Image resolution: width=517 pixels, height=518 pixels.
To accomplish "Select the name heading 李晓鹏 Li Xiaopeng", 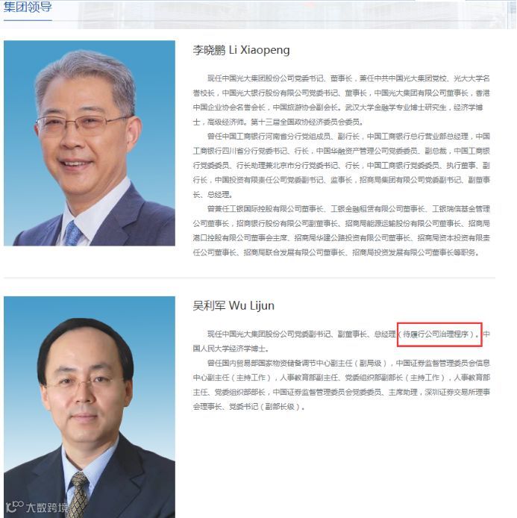I will (x=241, y=50).
